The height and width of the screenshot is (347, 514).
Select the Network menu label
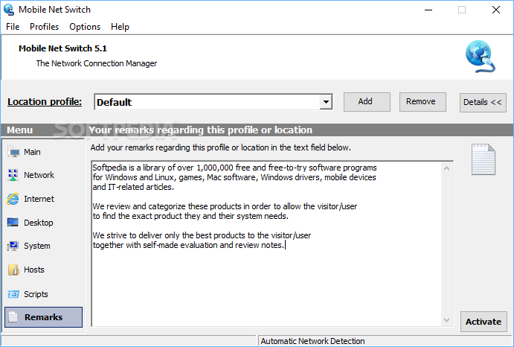pos(39,175)
